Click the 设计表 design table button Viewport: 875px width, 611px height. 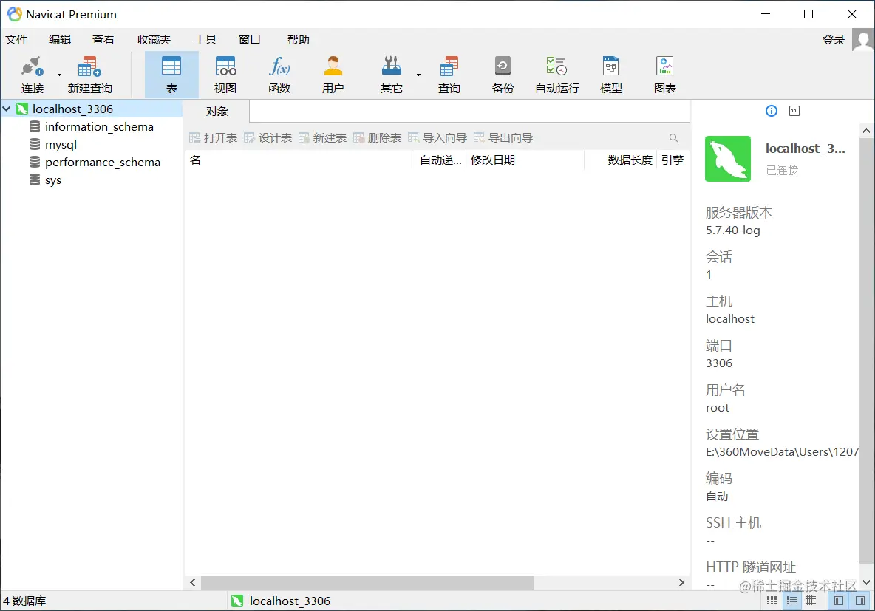(x=268, y=138)
